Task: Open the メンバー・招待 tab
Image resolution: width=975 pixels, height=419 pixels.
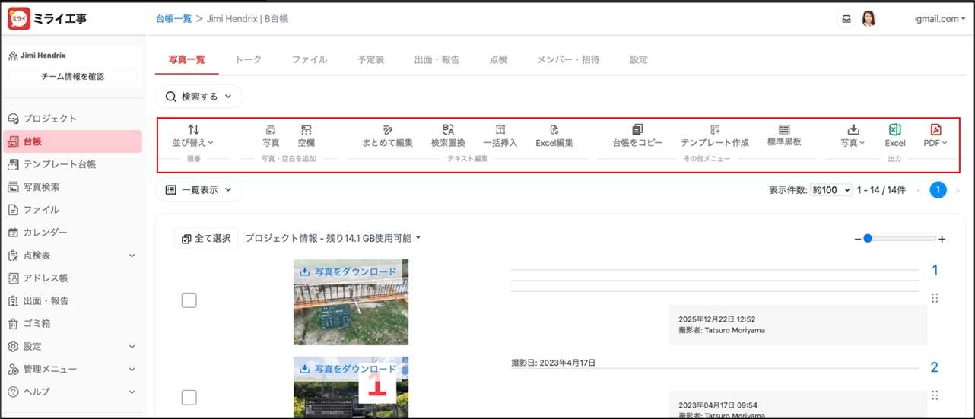Action: click(x=568, y=59)
